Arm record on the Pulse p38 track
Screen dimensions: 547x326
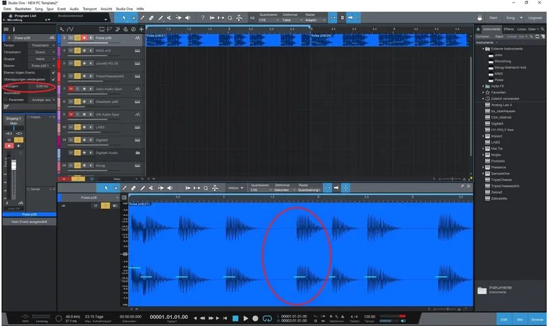pos(83,39)
